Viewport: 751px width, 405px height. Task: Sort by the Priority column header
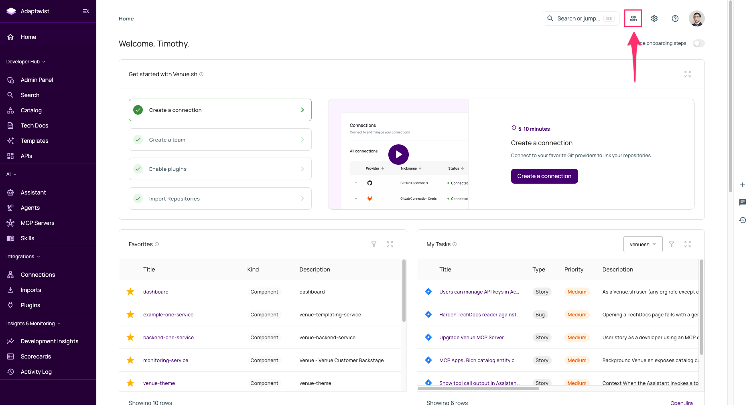pos(574,269)
